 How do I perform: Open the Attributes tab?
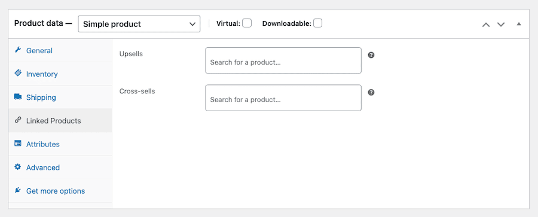point(60,144)
